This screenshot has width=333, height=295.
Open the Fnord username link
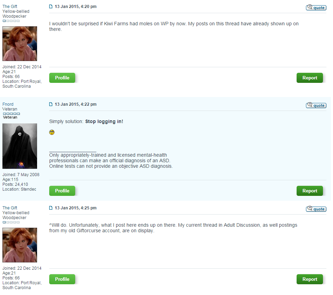tap(8, 104)
